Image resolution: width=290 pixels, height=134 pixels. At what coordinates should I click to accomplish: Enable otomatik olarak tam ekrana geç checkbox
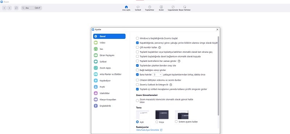coord(137,52)
